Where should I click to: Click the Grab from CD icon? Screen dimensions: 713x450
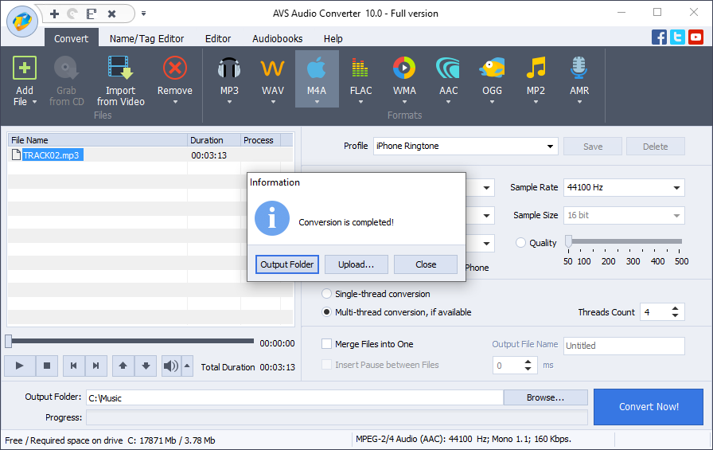pyautogui.click(x=66, y=68)
